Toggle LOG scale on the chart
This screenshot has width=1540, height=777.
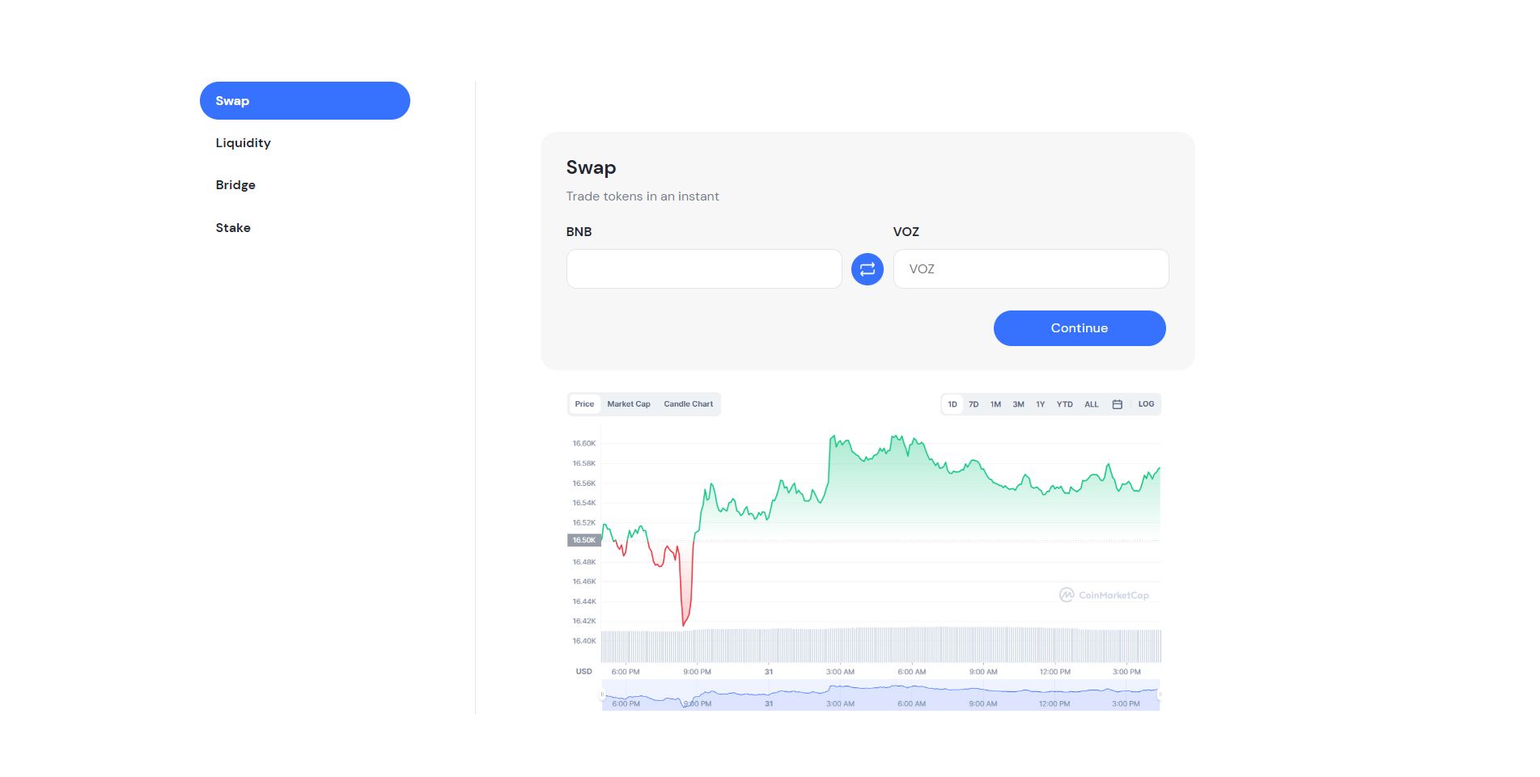point(1146,404)
